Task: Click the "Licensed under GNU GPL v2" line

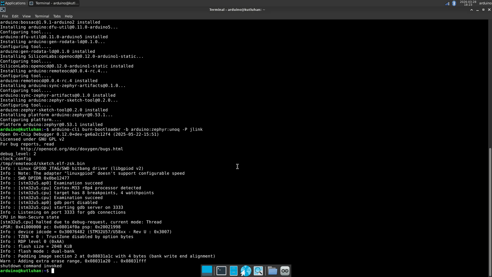Action: pos(32,139)
